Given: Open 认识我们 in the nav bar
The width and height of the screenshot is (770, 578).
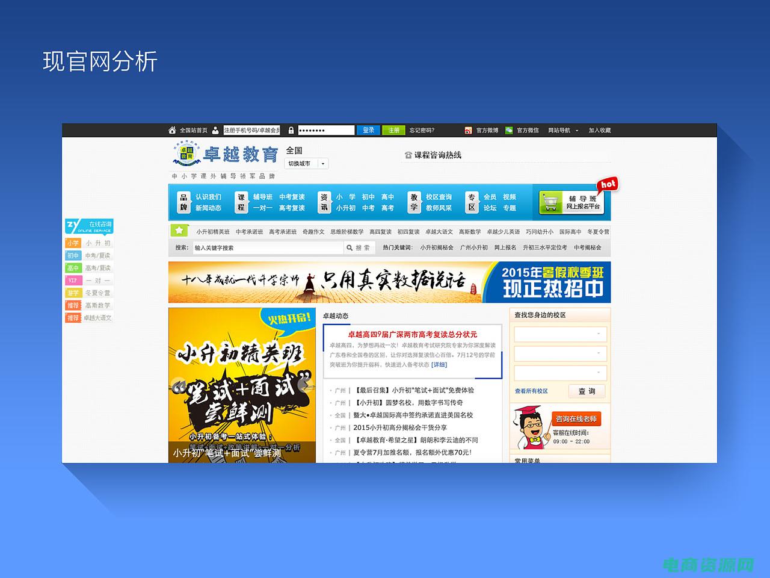Looking at the screenshot, I should pyautogui.click(x=208, y=197).
